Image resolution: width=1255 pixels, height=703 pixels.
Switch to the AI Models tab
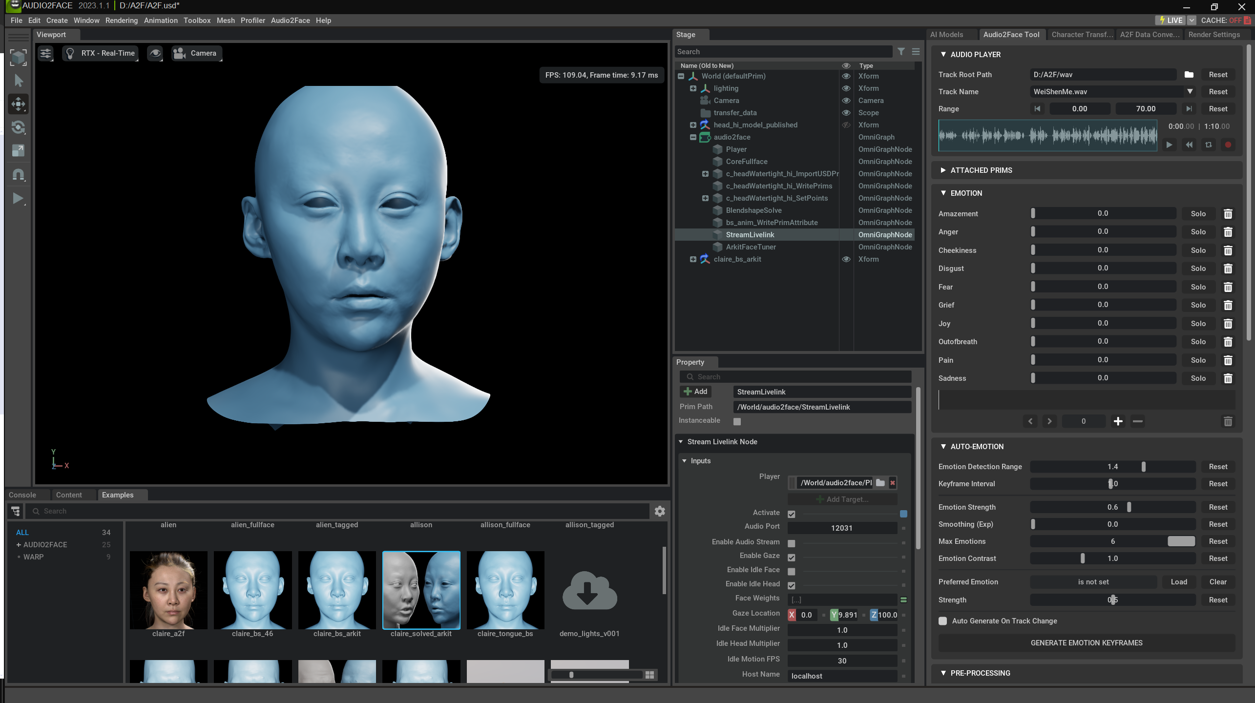[946, 35]
